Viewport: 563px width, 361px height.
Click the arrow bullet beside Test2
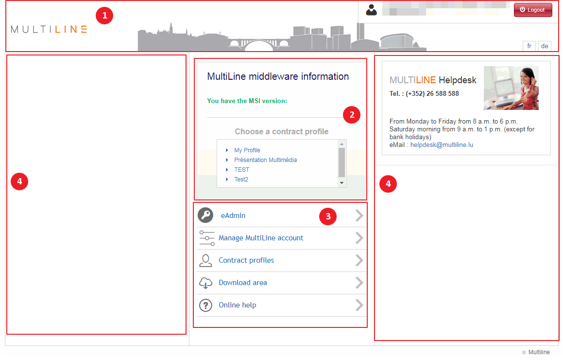tap(227, 180)
